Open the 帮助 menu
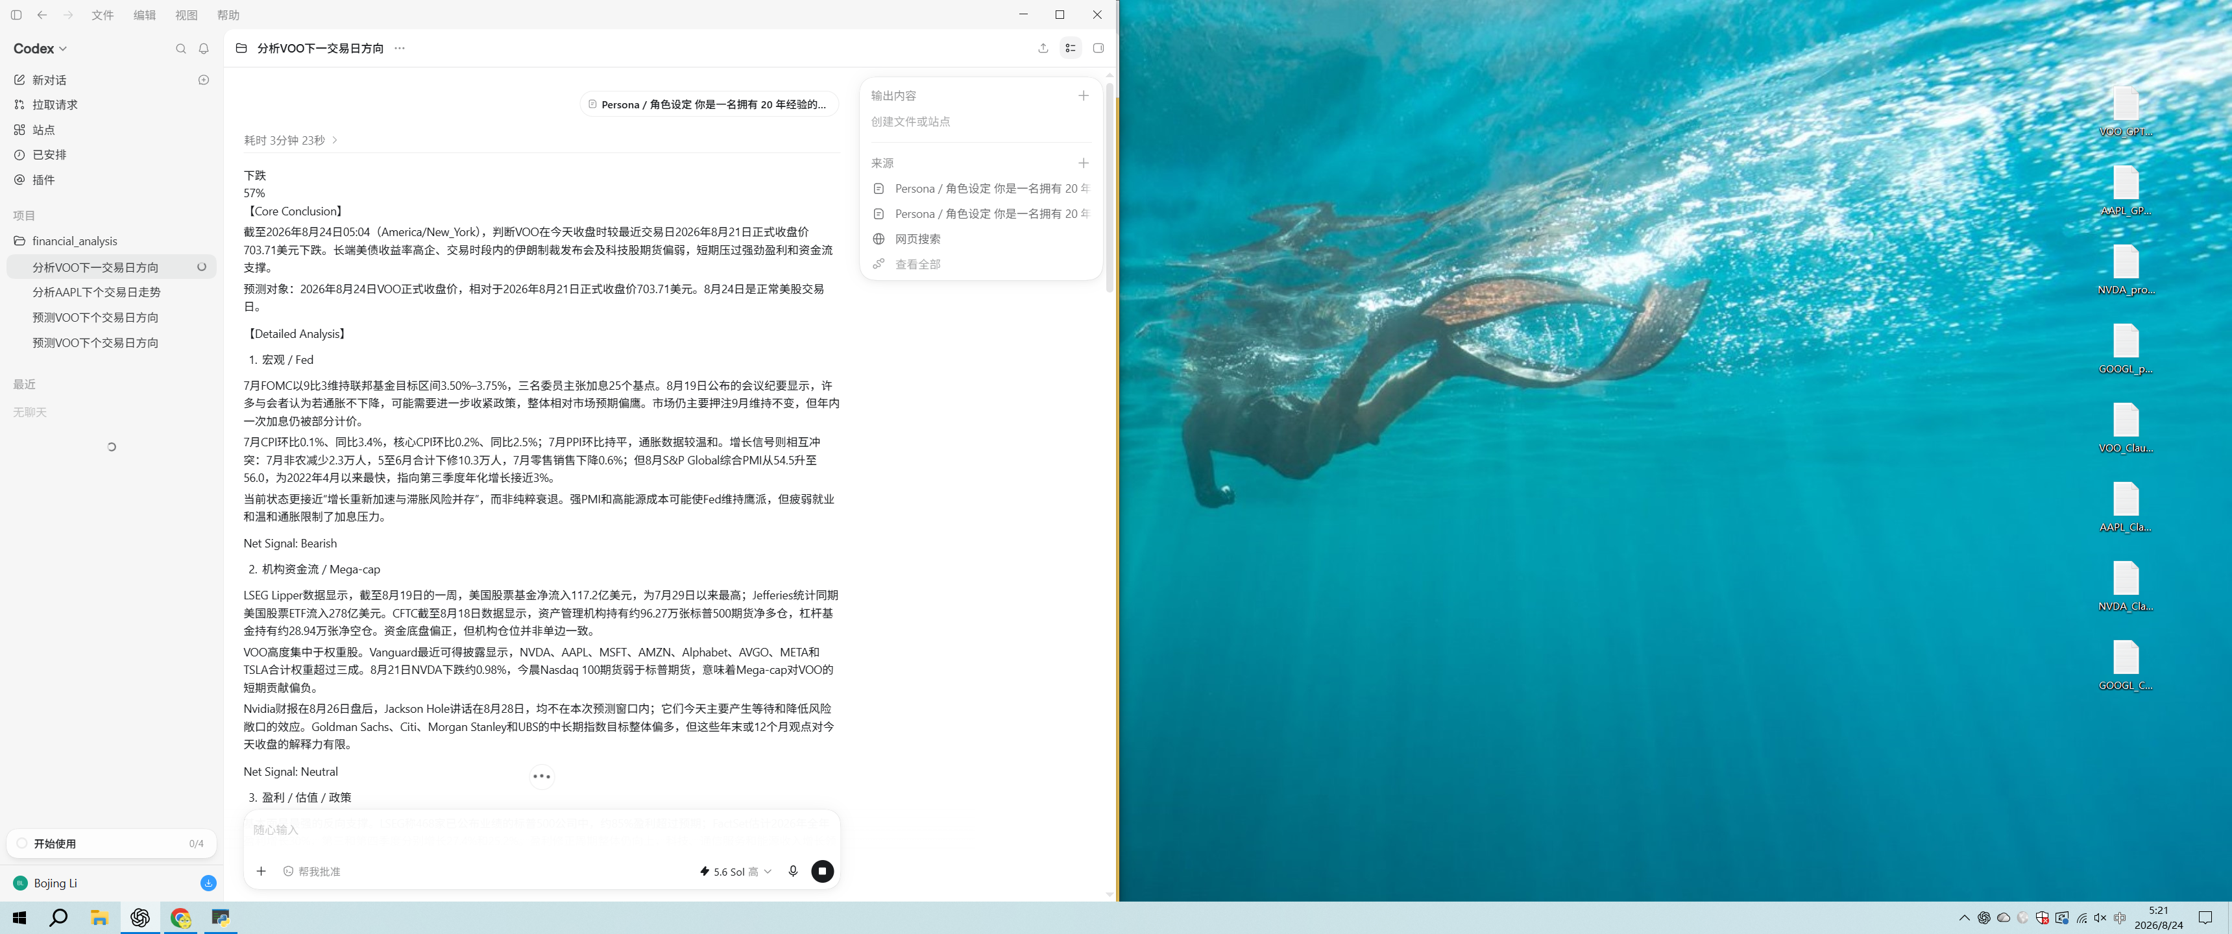Viewport: 2232px width, 934px height. pyautogui.click(x=228, y=15)
